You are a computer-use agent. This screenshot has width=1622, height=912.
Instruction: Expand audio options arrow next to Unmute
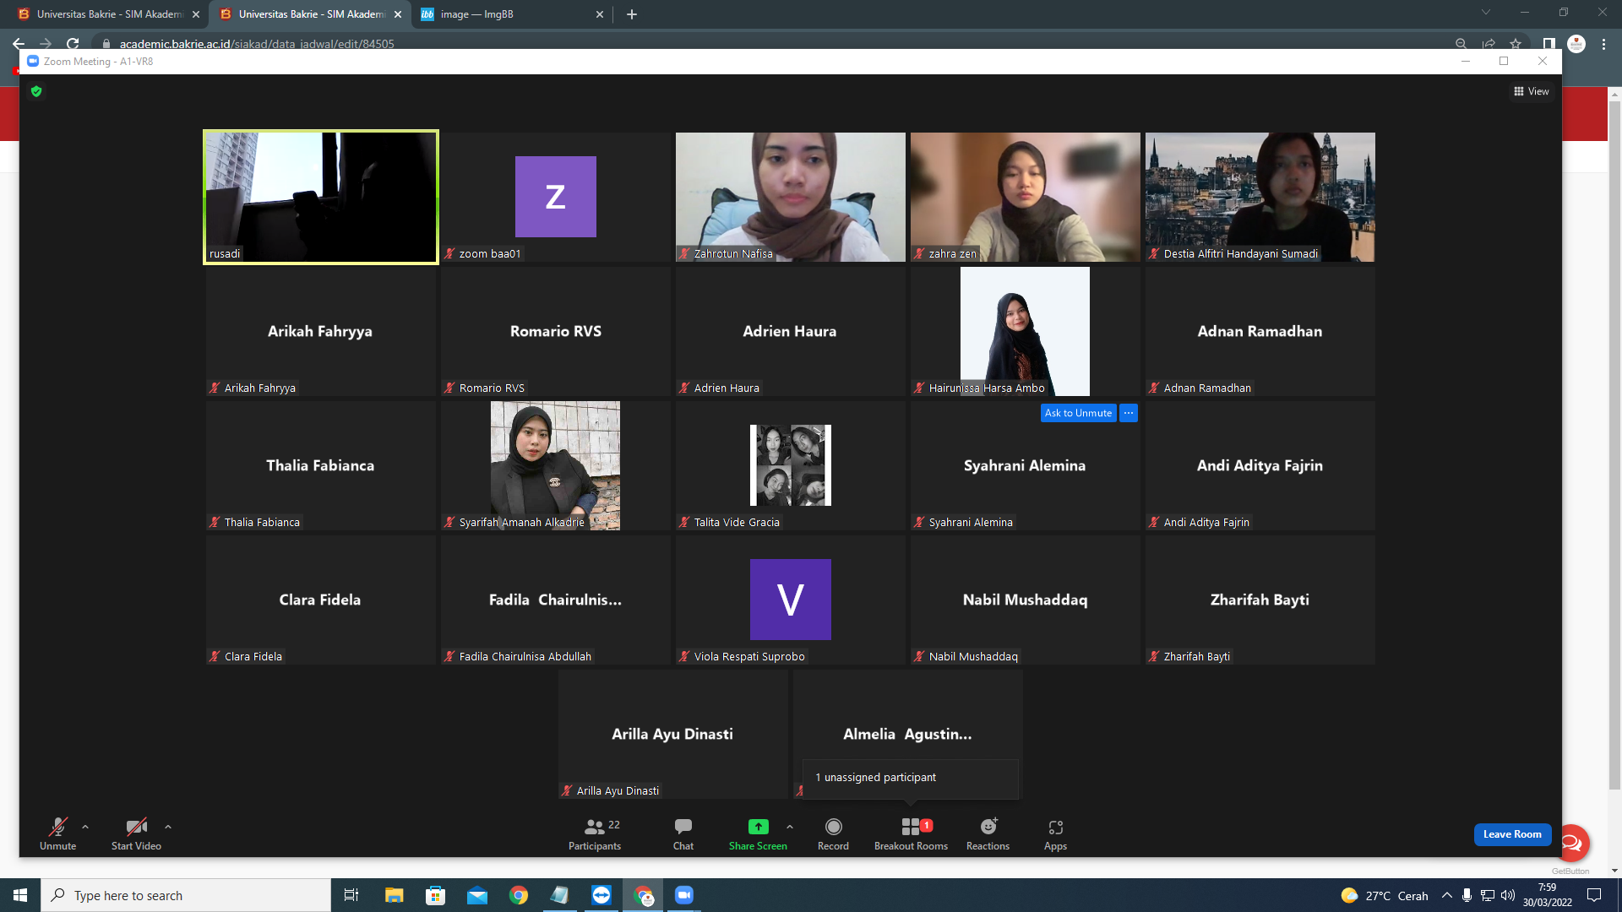[85, 827]
